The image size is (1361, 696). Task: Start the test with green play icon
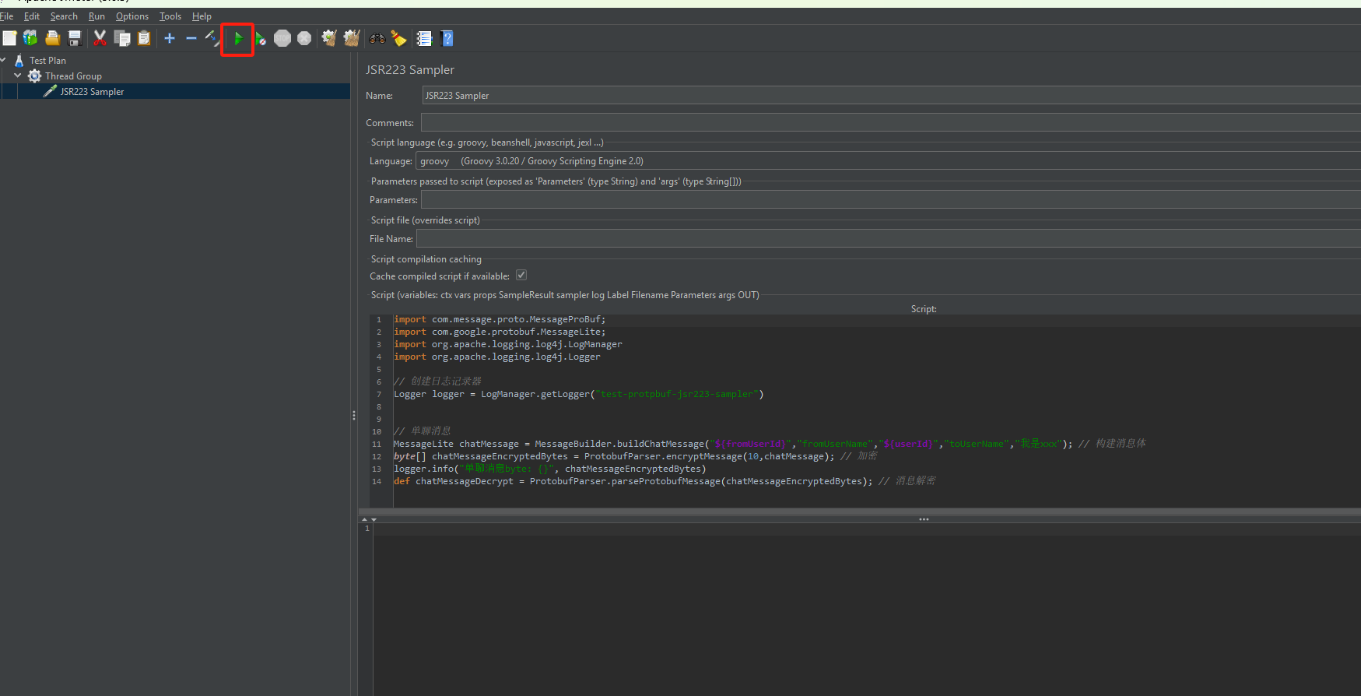point(238,38)
